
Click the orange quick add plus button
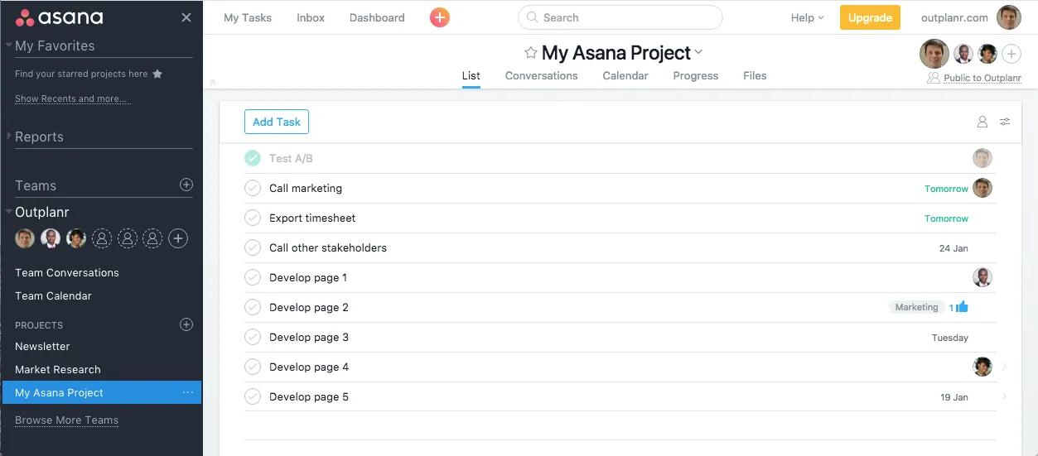click(440, 17)
